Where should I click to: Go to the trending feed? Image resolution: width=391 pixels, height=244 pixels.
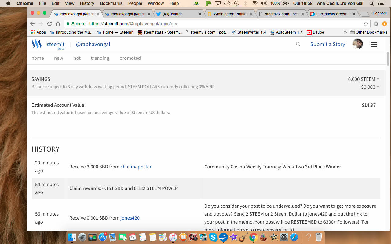pos(100,58)
